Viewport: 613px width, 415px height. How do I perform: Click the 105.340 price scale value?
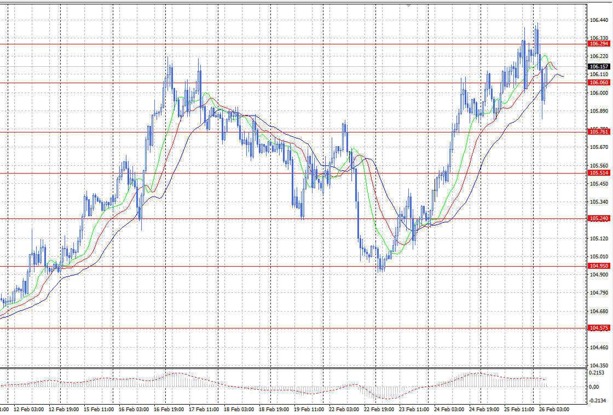pyautogui.click(x=599, y=202)
